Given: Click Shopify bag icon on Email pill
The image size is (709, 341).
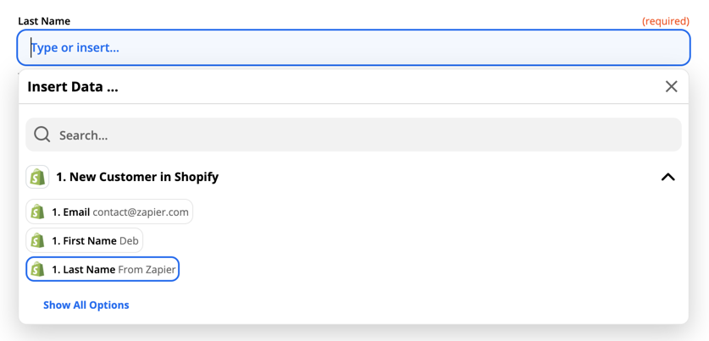Looking at the screenshot, I should [37, 212].
